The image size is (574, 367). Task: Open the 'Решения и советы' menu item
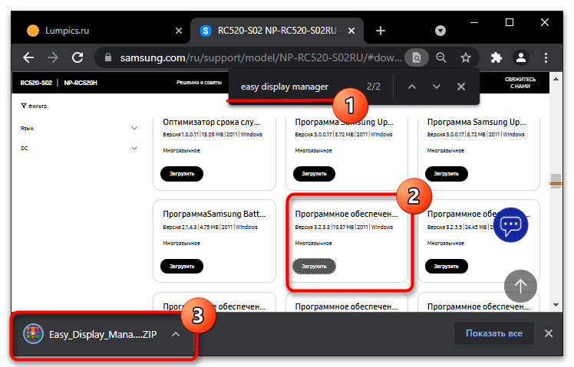point(200,83)
